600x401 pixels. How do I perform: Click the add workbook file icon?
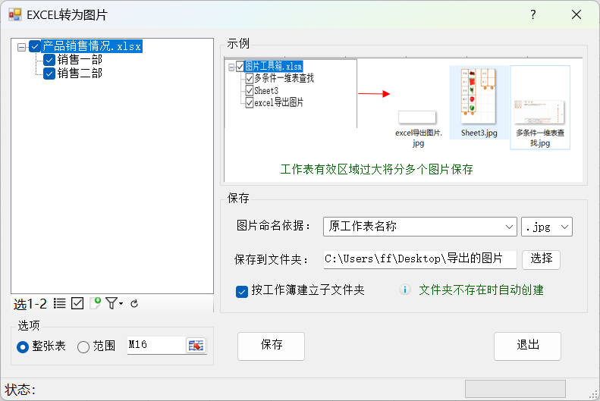pyautogui.click(x=95, y=304)
